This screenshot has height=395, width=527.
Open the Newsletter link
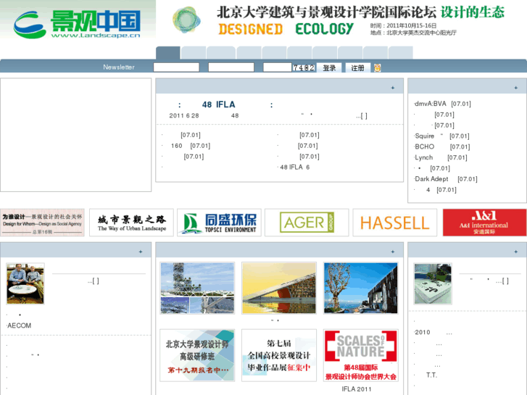[119, 67]
